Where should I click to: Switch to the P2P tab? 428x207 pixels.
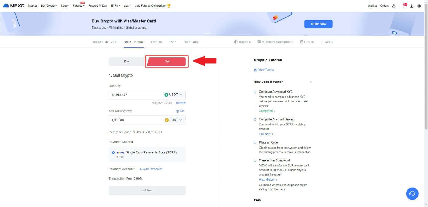pos(173,42)
